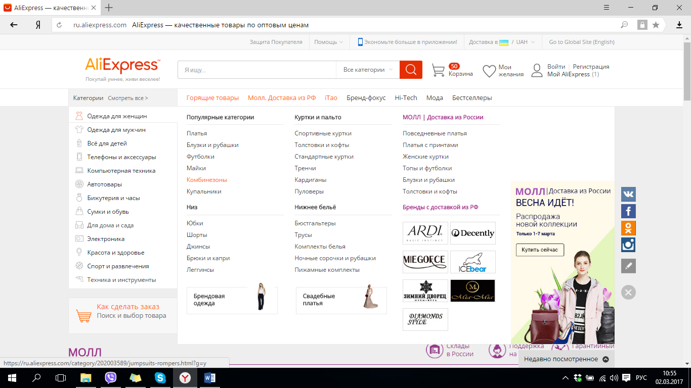The width and height of the screenshot is (691, 388).
Task: Click the lock icon in address bar
Action: (x=642, y=25)
